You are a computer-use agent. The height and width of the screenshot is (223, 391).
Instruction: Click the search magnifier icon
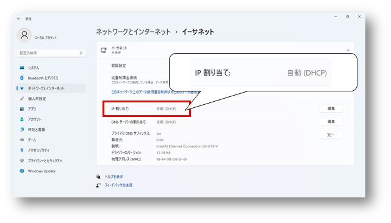[x=81, y=53]
